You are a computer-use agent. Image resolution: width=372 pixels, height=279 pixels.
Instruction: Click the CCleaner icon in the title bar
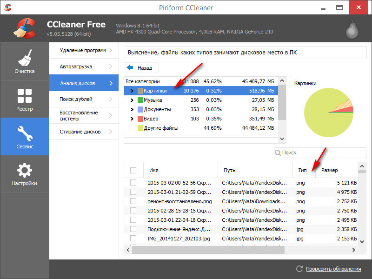(8, 7)
